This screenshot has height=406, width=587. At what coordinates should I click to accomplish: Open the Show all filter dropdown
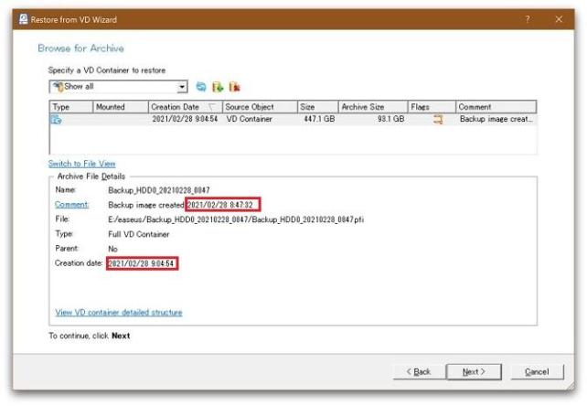click(x=118, y=87)
